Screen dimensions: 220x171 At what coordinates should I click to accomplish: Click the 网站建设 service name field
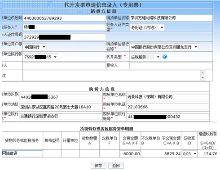(22, 153)
